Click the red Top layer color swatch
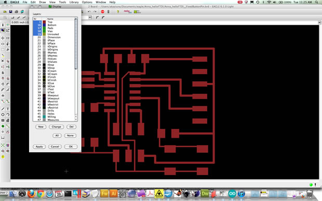322x201 pixels. (x=44, y=22)
